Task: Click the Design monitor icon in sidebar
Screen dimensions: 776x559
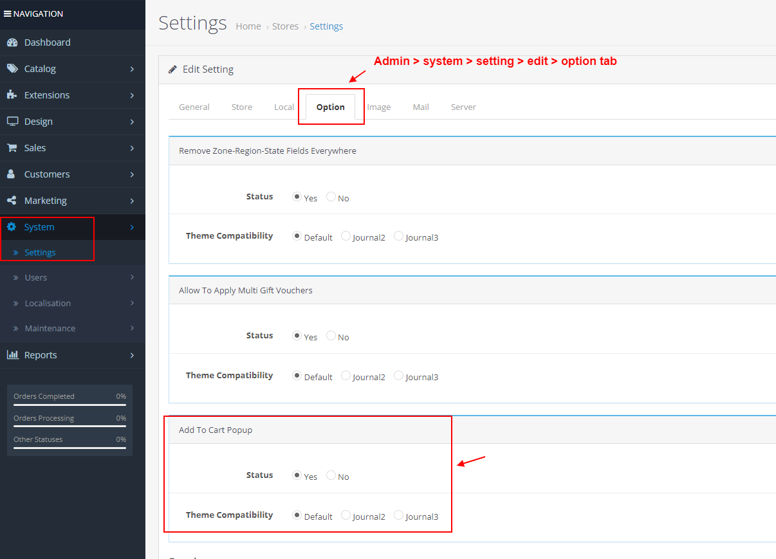Action: point(12,121)
